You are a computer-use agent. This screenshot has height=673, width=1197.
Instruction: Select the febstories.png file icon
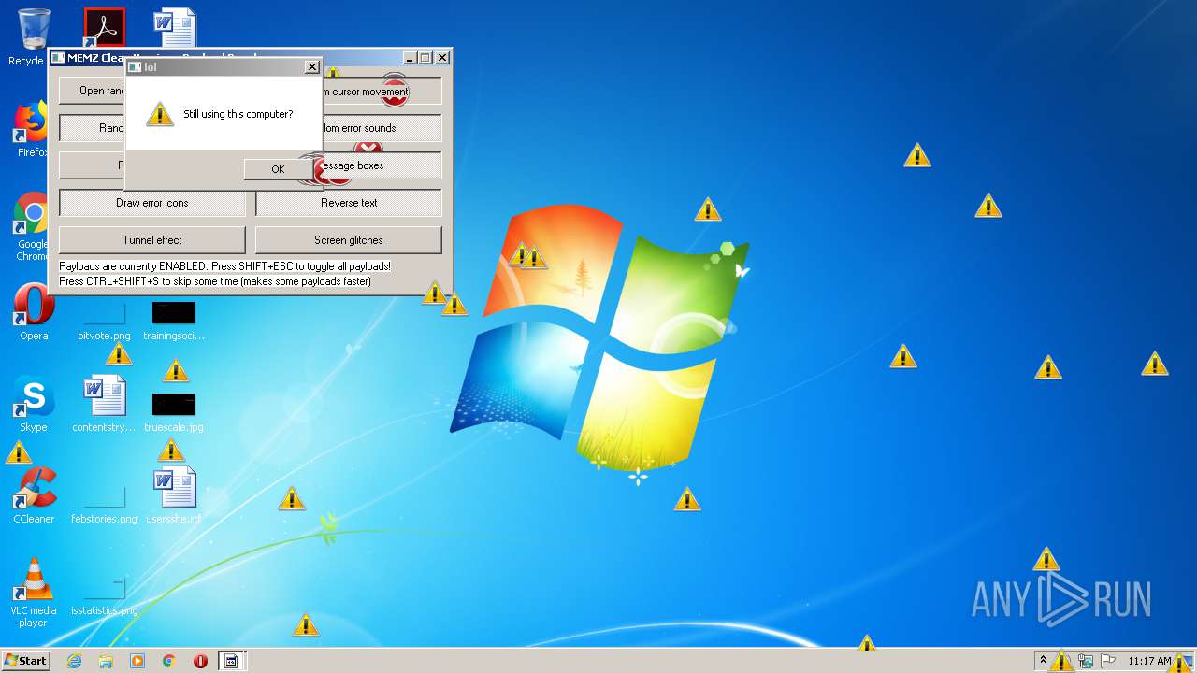[104, 504]
